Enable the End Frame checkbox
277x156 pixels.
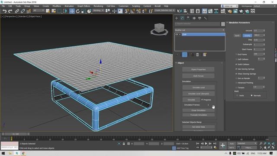[x=236, y=54]
